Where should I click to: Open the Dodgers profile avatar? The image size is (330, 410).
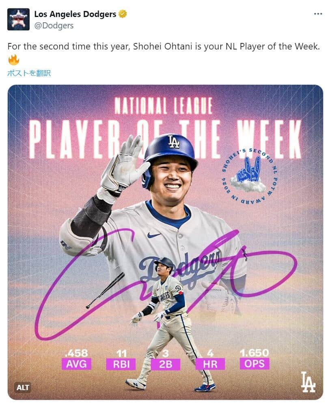pyautogui.click(x=18, y=19)
